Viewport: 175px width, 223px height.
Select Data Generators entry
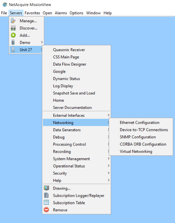[76, 130]
